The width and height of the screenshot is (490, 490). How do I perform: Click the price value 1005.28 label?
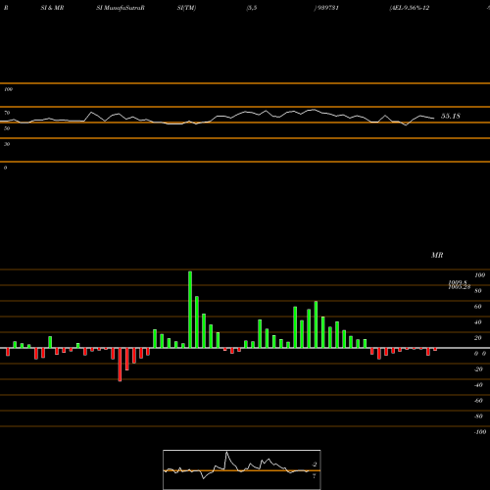(460, 287)
